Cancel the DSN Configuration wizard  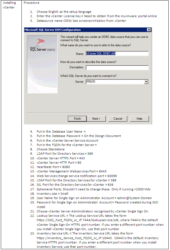coord(118,119)
